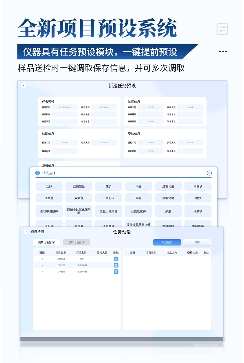Open the 抽样日期 picker field

[150, 121]
